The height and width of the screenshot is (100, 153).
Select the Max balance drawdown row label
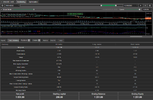21,61
